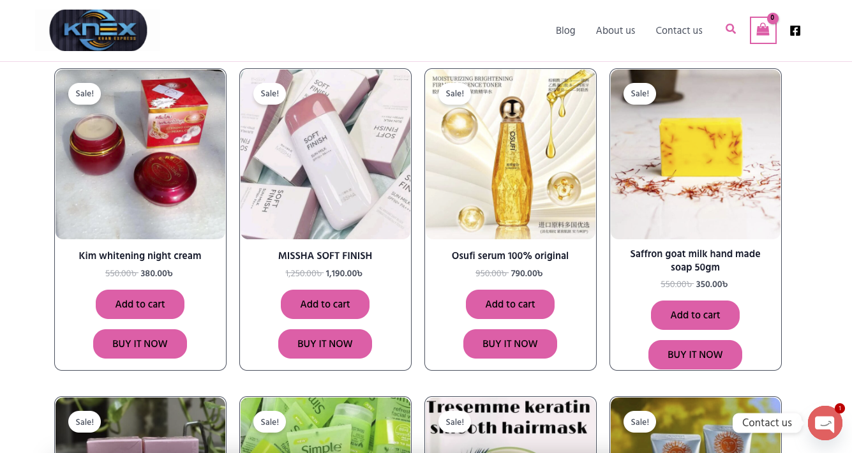Click the Sale badge on Kim night cream
The height and width of the screenshot is (453, 852).
click(85, 94)
